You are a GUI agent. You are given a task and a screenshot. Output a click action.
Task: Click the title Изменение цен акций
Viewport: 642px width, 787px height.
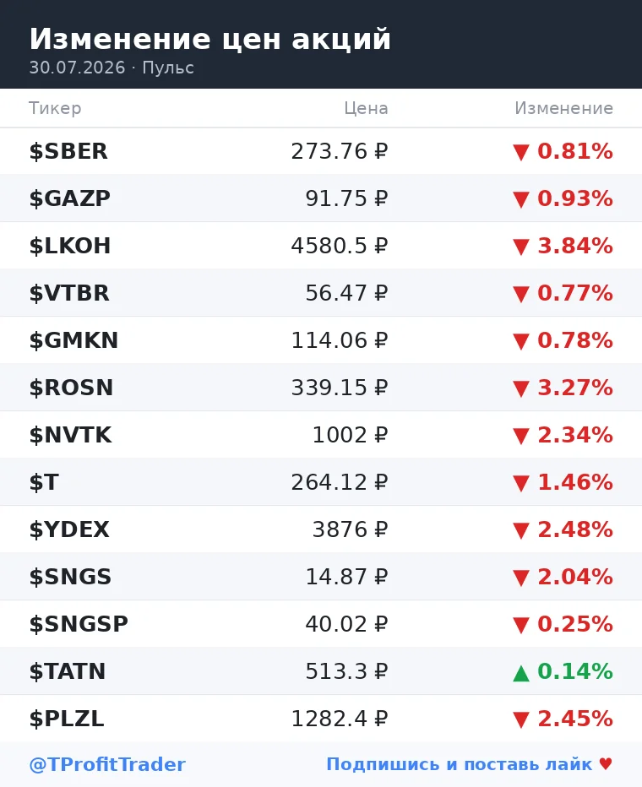tap(209, 39)
